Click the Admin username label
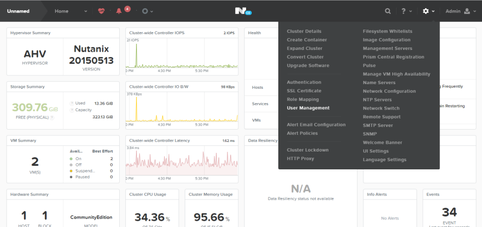The width and height of the screenshot is (482, 227). (x=453, y=11)
